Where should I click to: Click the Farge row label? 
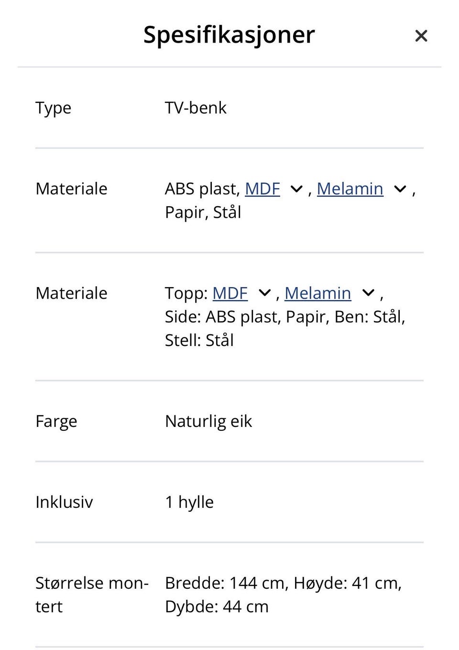56,422
